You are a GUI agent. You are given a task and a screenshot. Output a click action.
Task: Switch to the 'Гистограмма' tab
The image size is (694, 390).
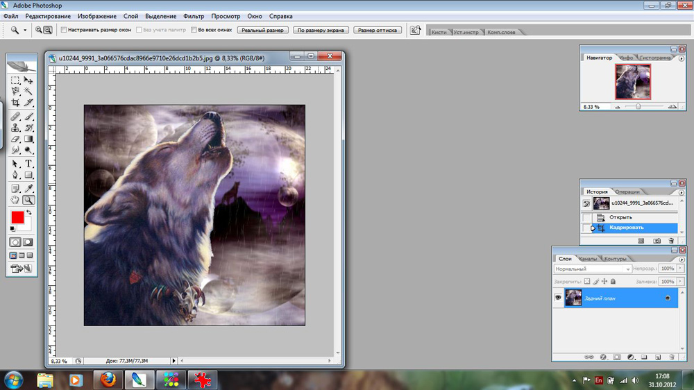point(655,58)
